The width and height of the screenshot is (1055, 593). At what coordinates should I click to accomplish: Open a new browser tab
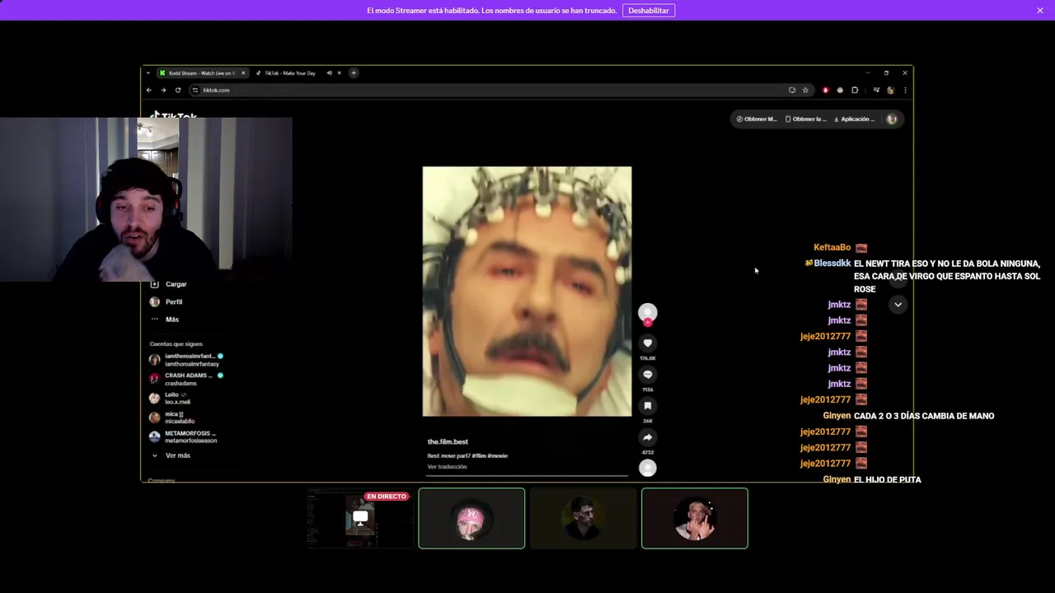(x=354, y=72)
